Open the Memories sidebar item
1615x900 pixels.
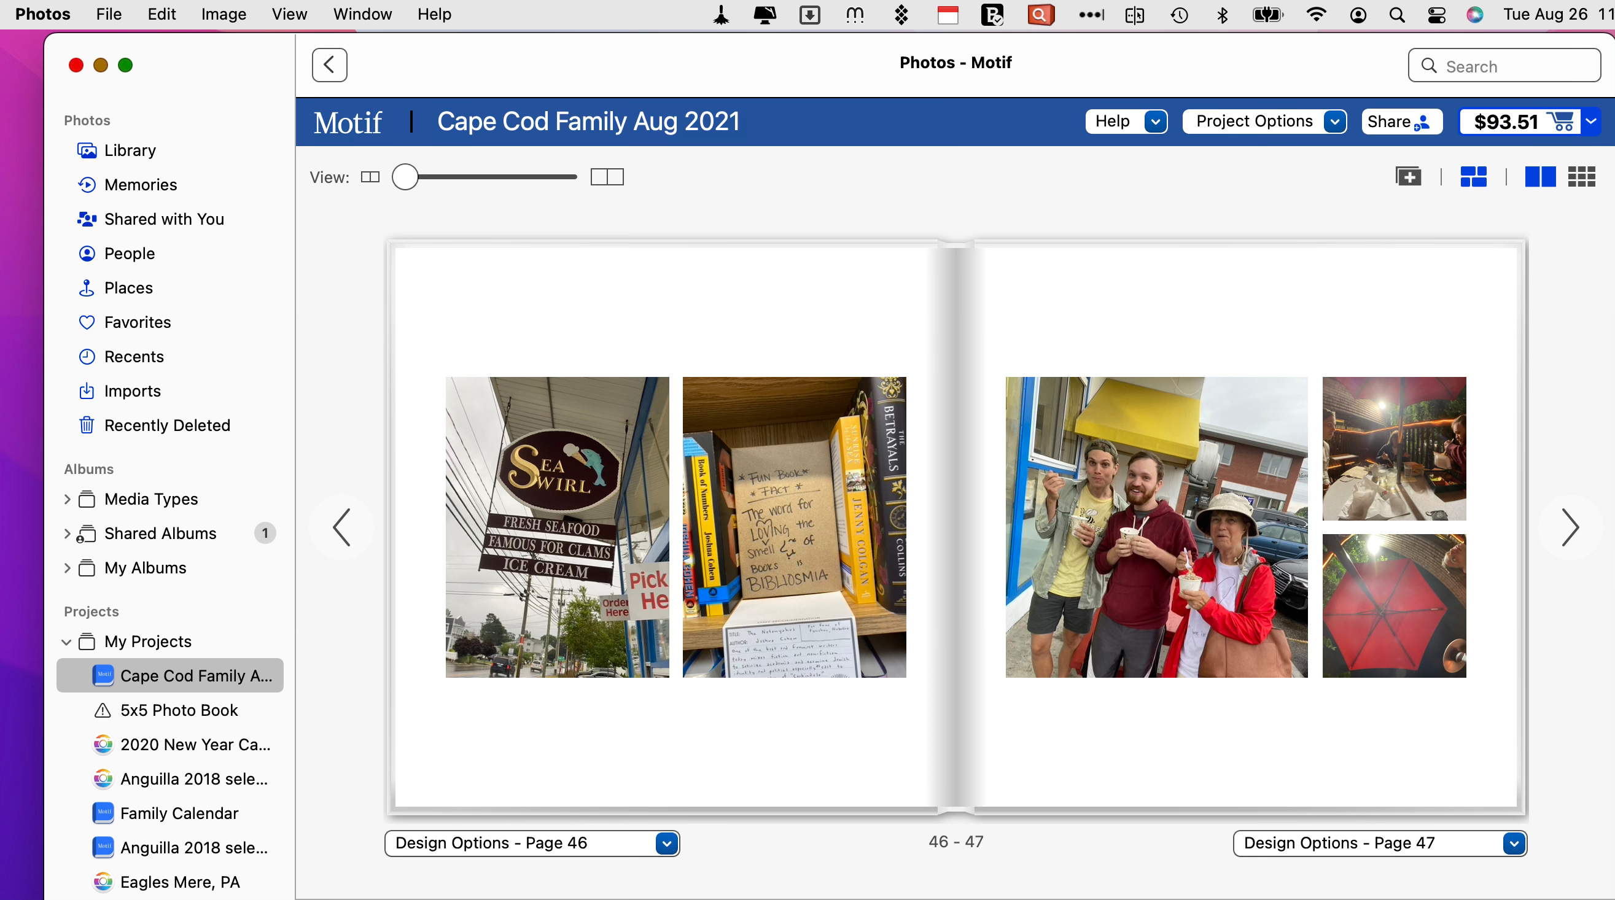click(141, 184)
